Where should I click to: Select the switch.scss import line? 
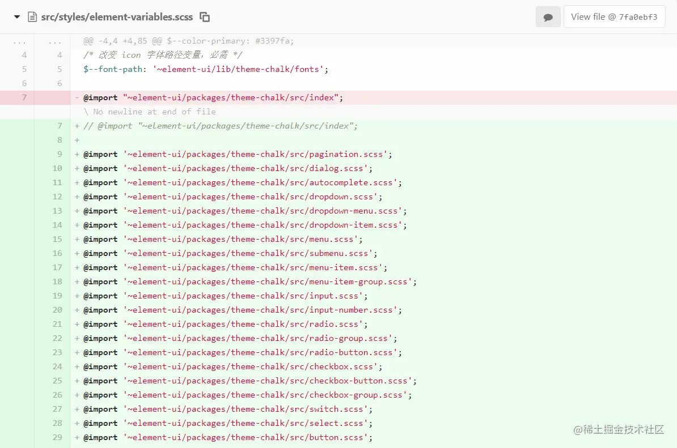228,409
